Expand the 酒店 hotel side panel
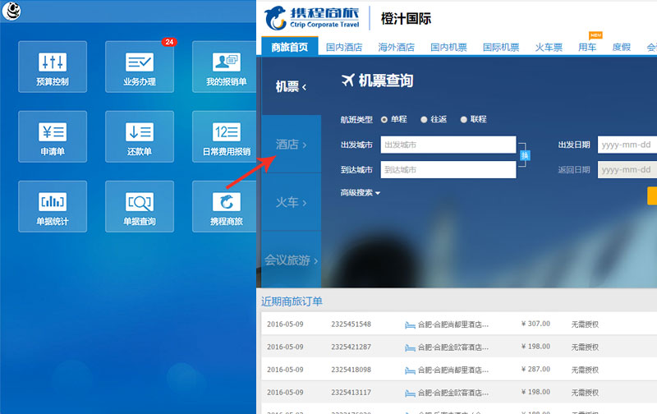657x414 pixels. pos(292,144)
